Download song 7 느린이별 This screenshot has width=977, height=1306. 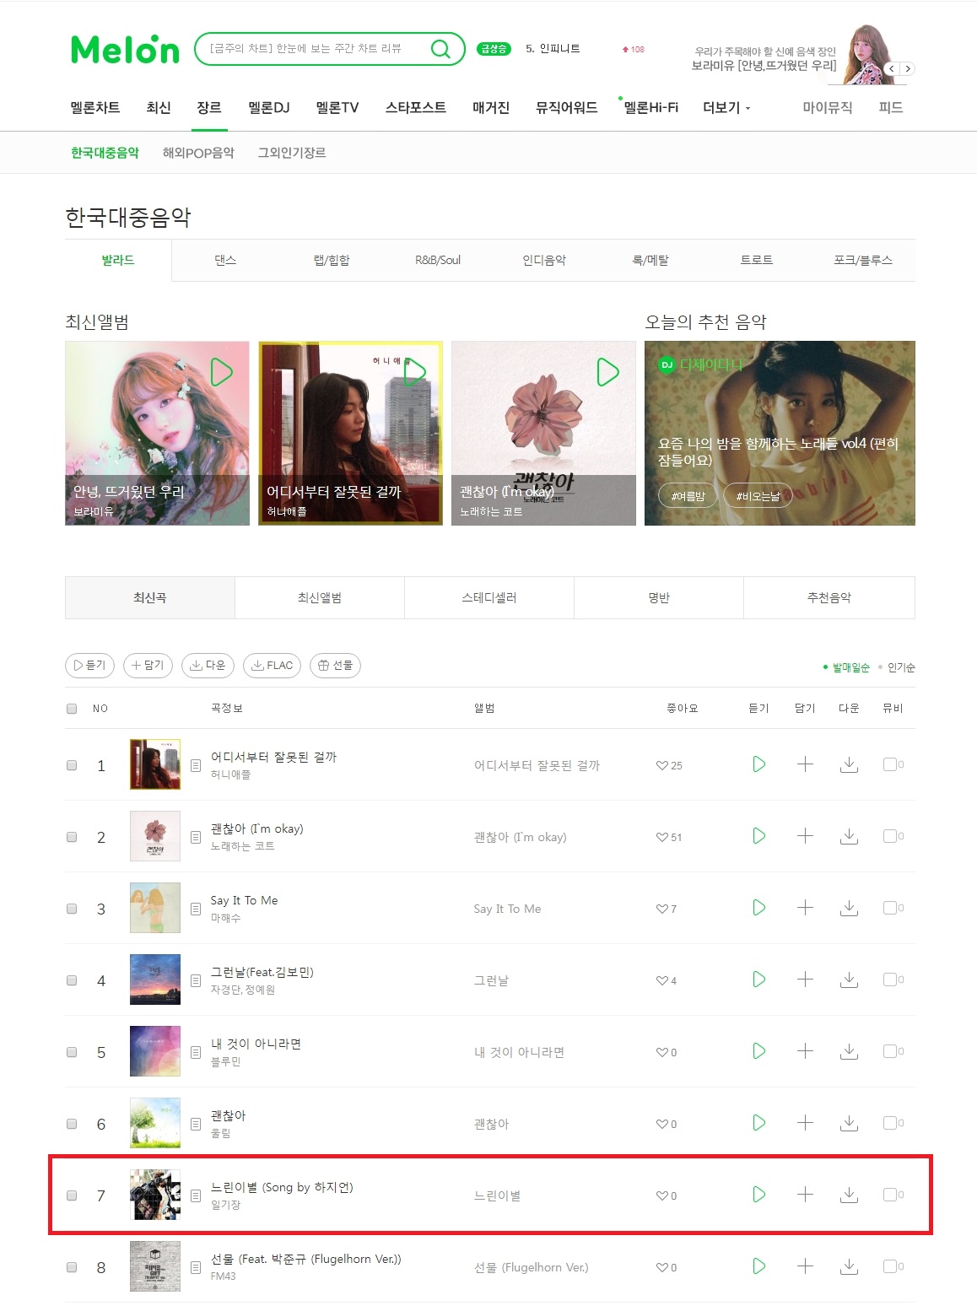coord(849,1195)
